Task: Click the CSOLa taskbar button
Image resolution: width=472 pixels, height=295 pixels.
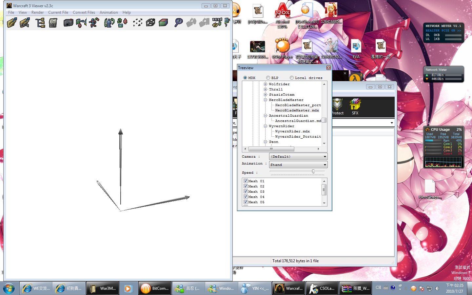Action: pos(322,288)
